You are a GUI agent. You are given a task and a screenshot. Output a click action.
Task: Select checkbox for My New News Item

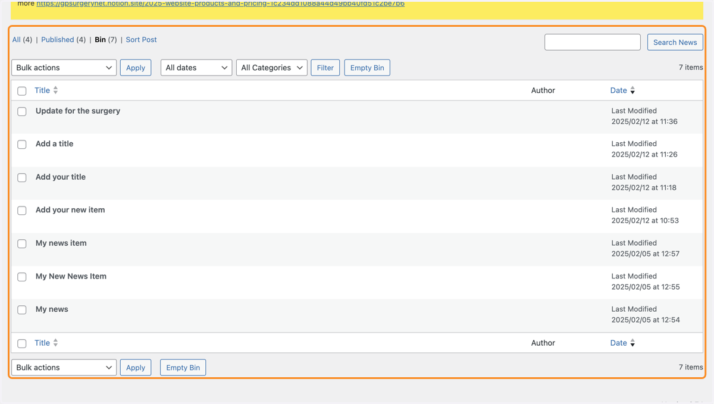(22, 277)
